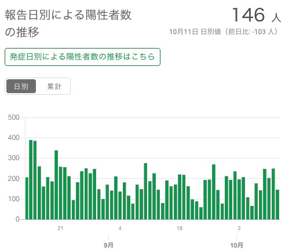This screenshot has width=285, height=251.
Task: Select the first bar in the chart
Action: (x=27, y=198)
